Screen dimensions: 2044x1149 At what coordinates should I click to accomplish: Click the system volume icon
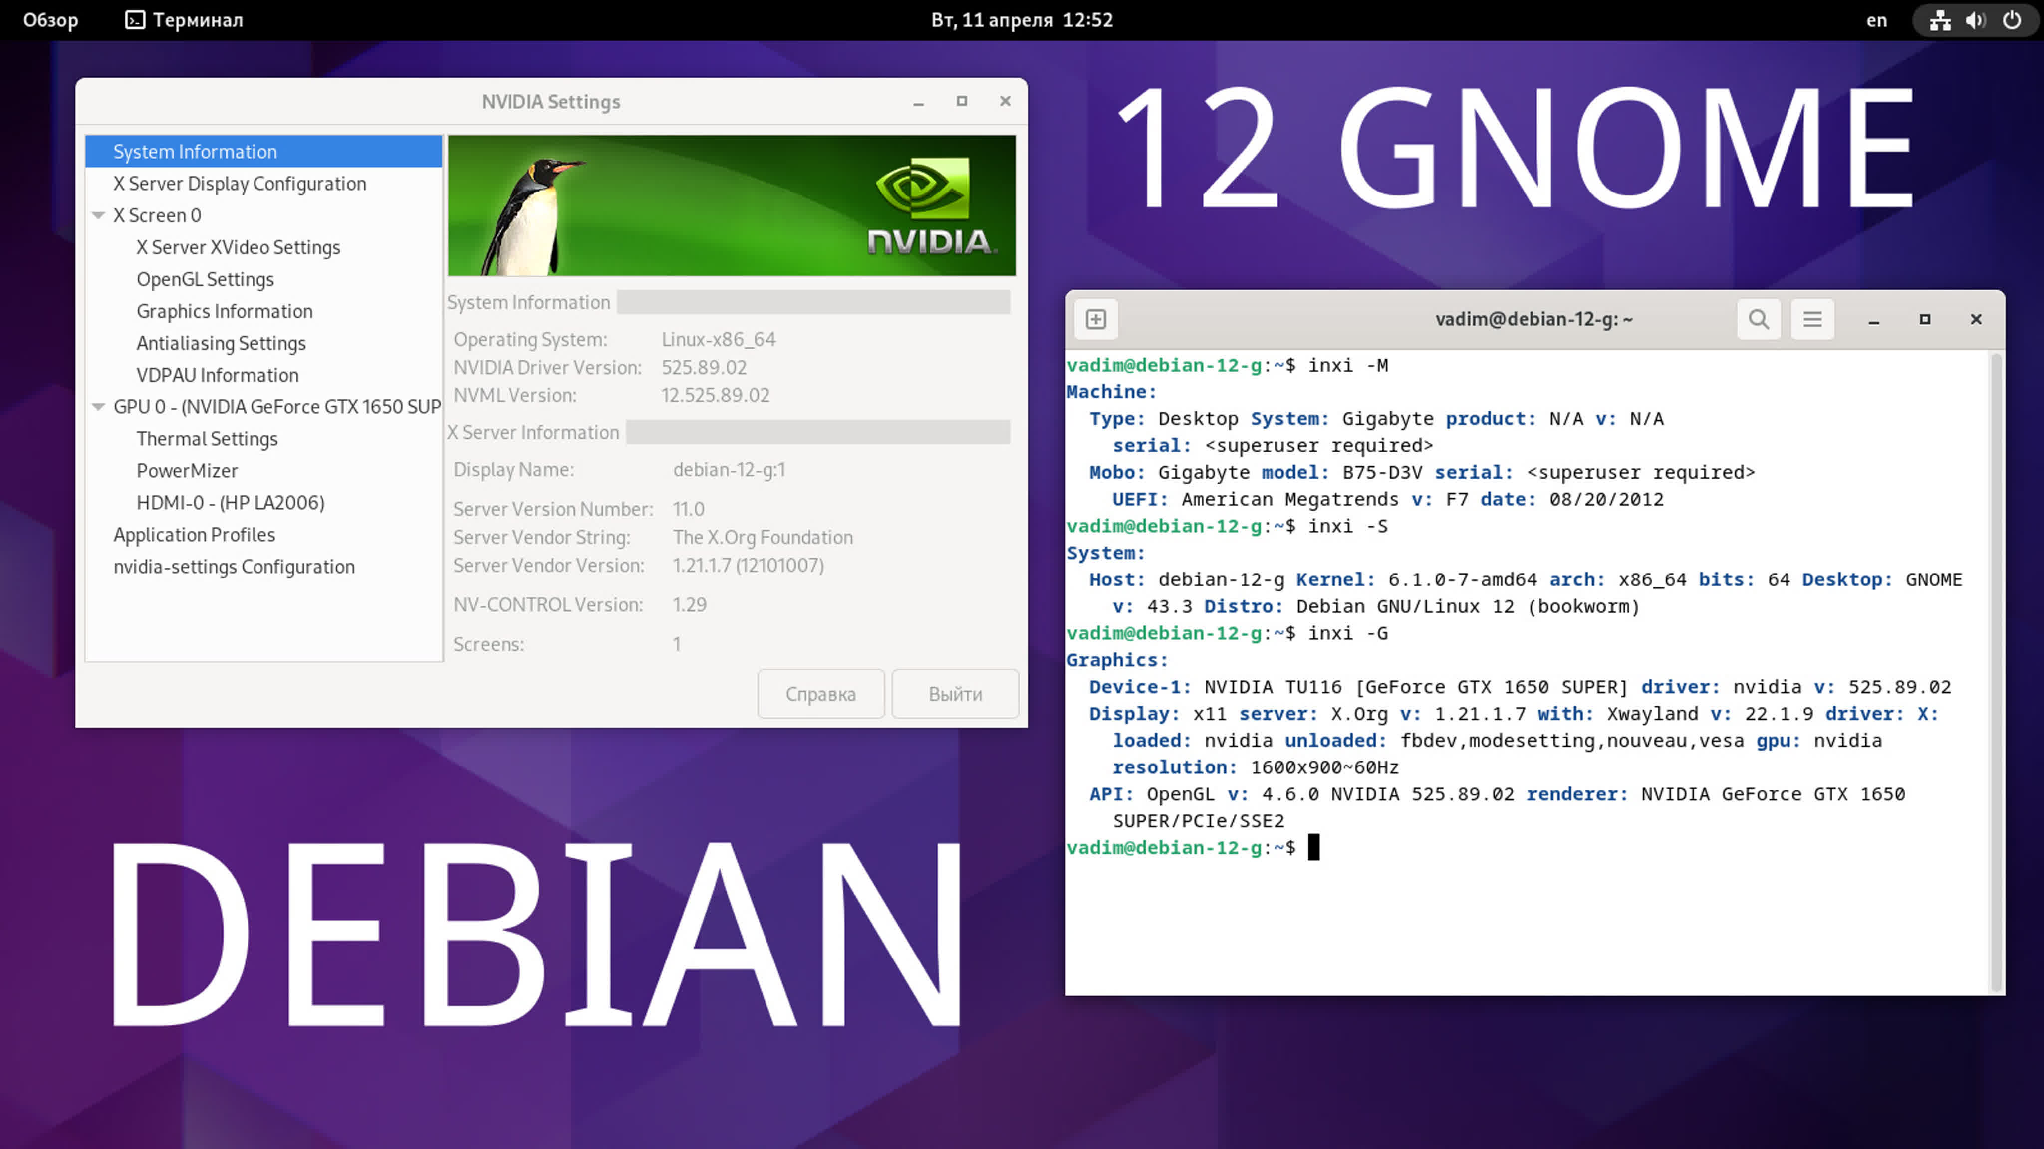point(1974,19)
